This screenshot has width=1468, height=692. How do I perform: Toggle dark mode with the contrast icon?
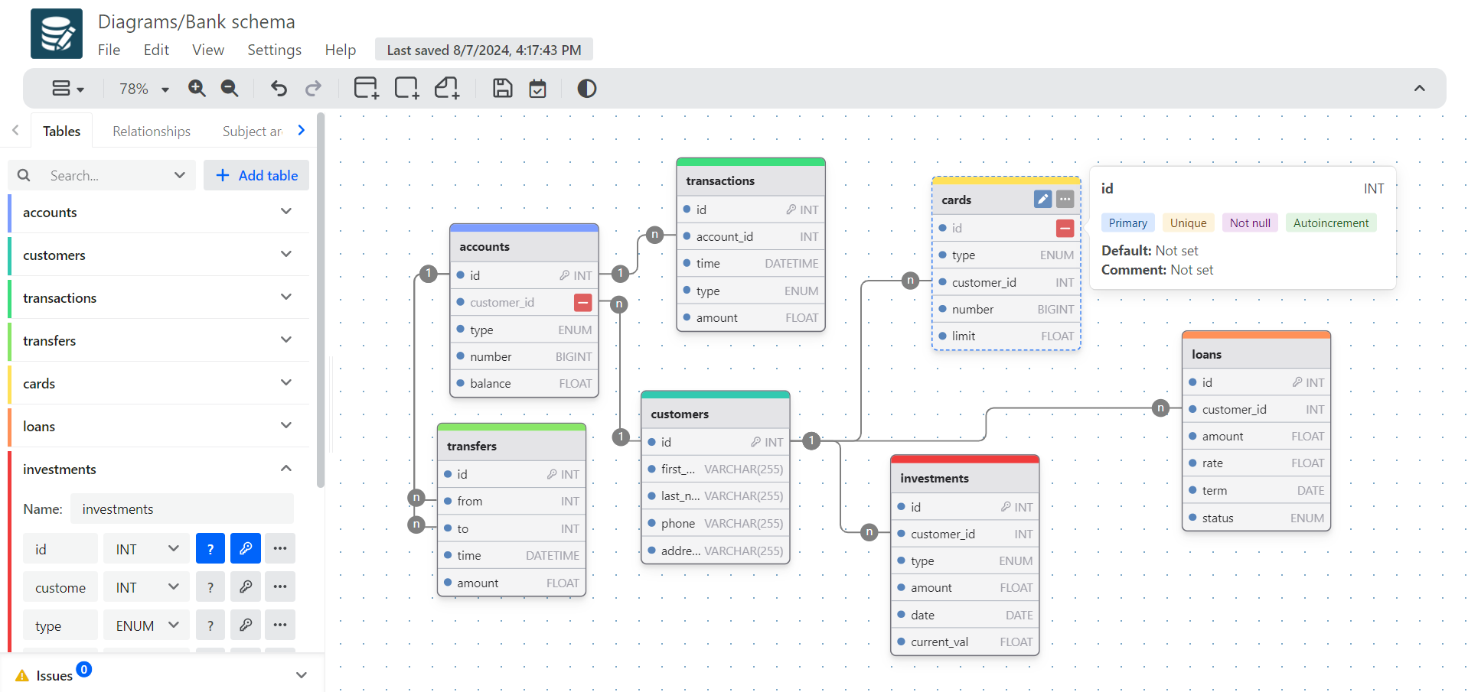pos(586,88)
